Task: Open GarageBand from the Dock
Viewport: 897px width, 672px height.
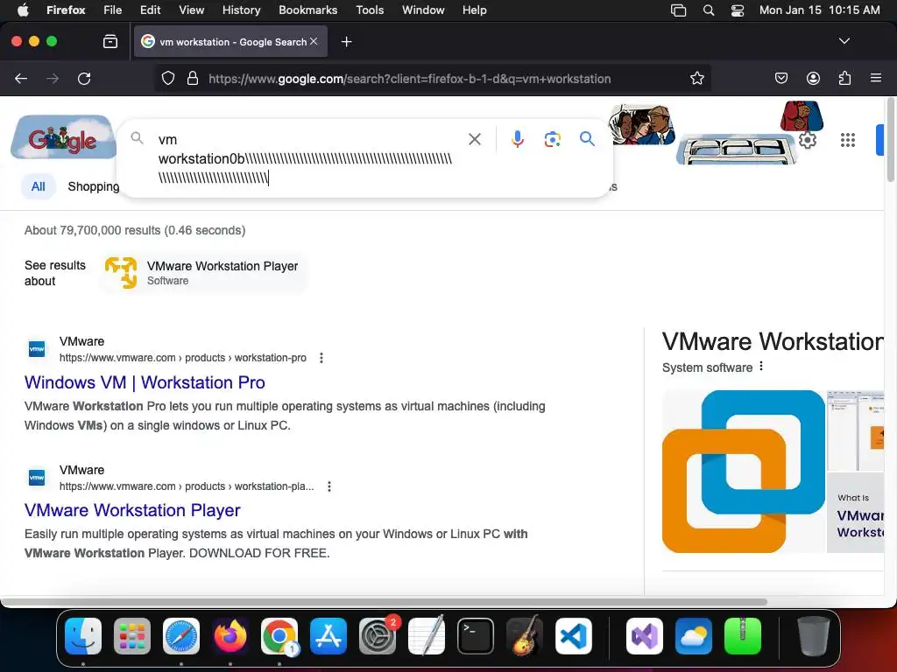Action: [524, 636]
